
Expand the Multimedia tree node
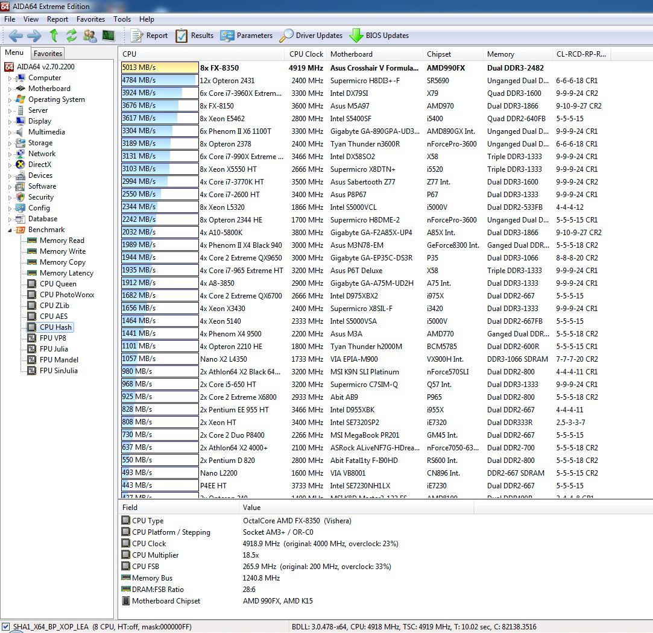[x=10, y=132]
